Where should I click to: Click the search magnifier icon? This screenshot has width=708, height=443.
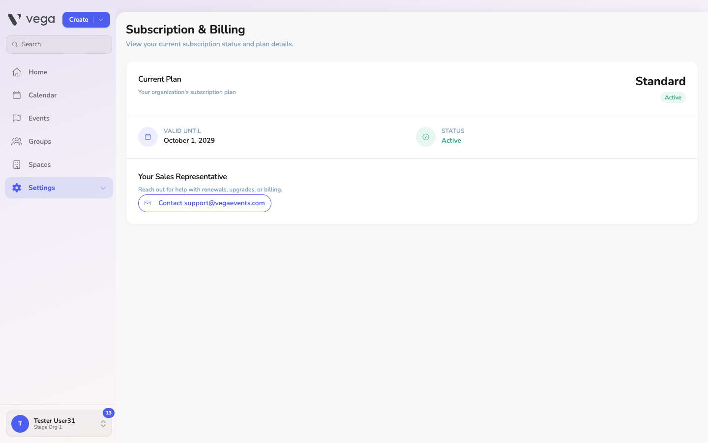click(15, 45)
